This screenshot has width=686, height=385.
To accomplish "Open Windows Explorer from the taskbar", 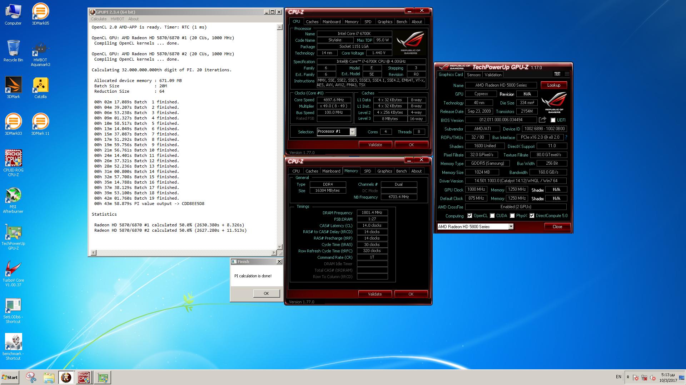I will pyautogui.click(x=49, y=377).
